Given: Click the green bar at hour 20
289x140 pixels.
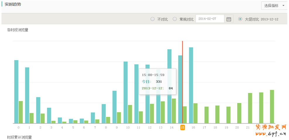Looking at the screenshot, I should tap(239, 113).
